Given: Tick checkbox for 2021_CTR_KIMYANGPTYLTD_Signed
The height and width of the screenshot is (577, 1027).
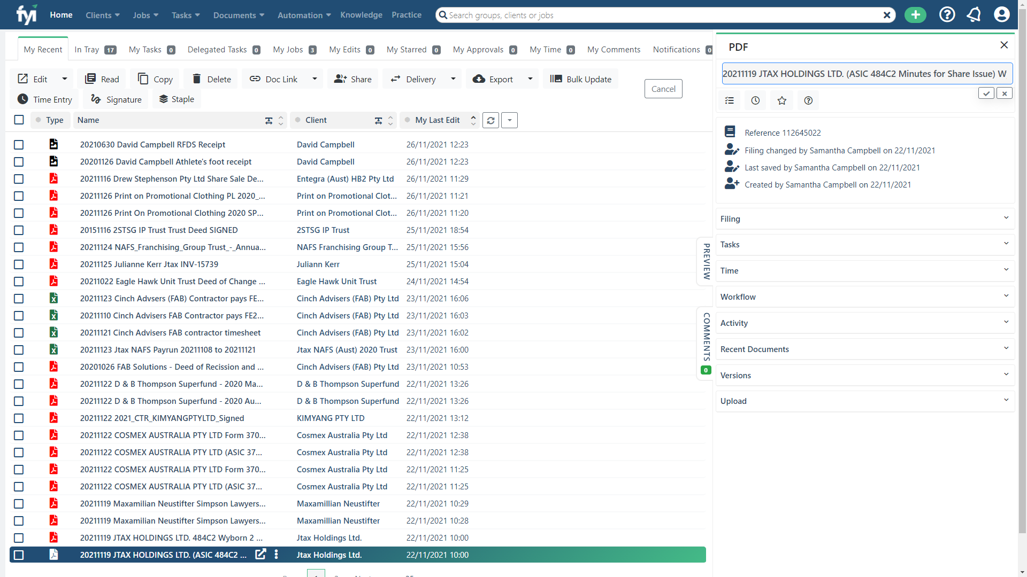Looking at the screenshot, I should (x=19, y=418).
